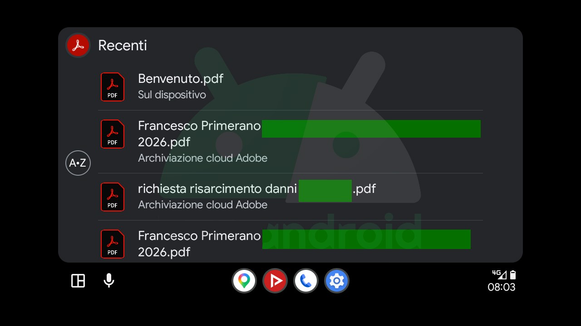The width and height of the screenshot is (581, 326).
Task: Click the Recenti header title
Action: click(123, 45)
